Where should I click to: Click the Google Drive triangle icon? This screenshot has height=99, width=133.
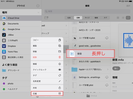point(4,29)
